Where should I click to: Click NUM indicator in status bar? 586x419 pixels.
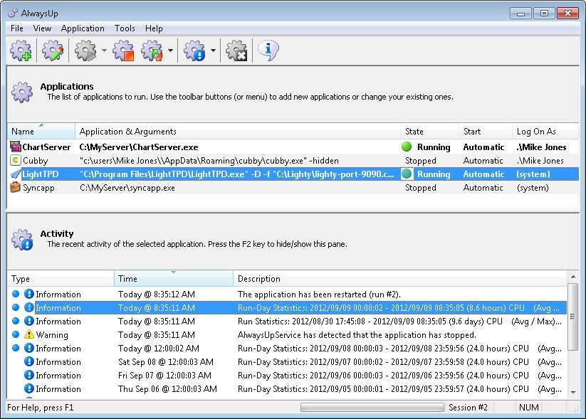(x=529, y=408)
